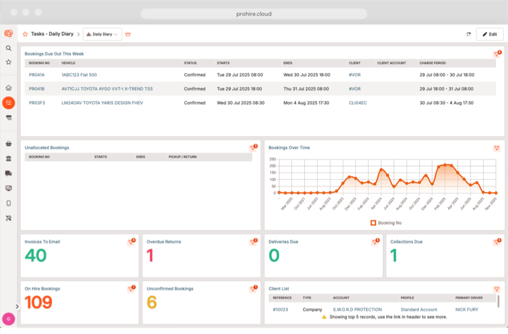Viewport: 508px width, 334px height.
Task: Open the Daily Diary dropdown
Action: click(x=102, y=34)
